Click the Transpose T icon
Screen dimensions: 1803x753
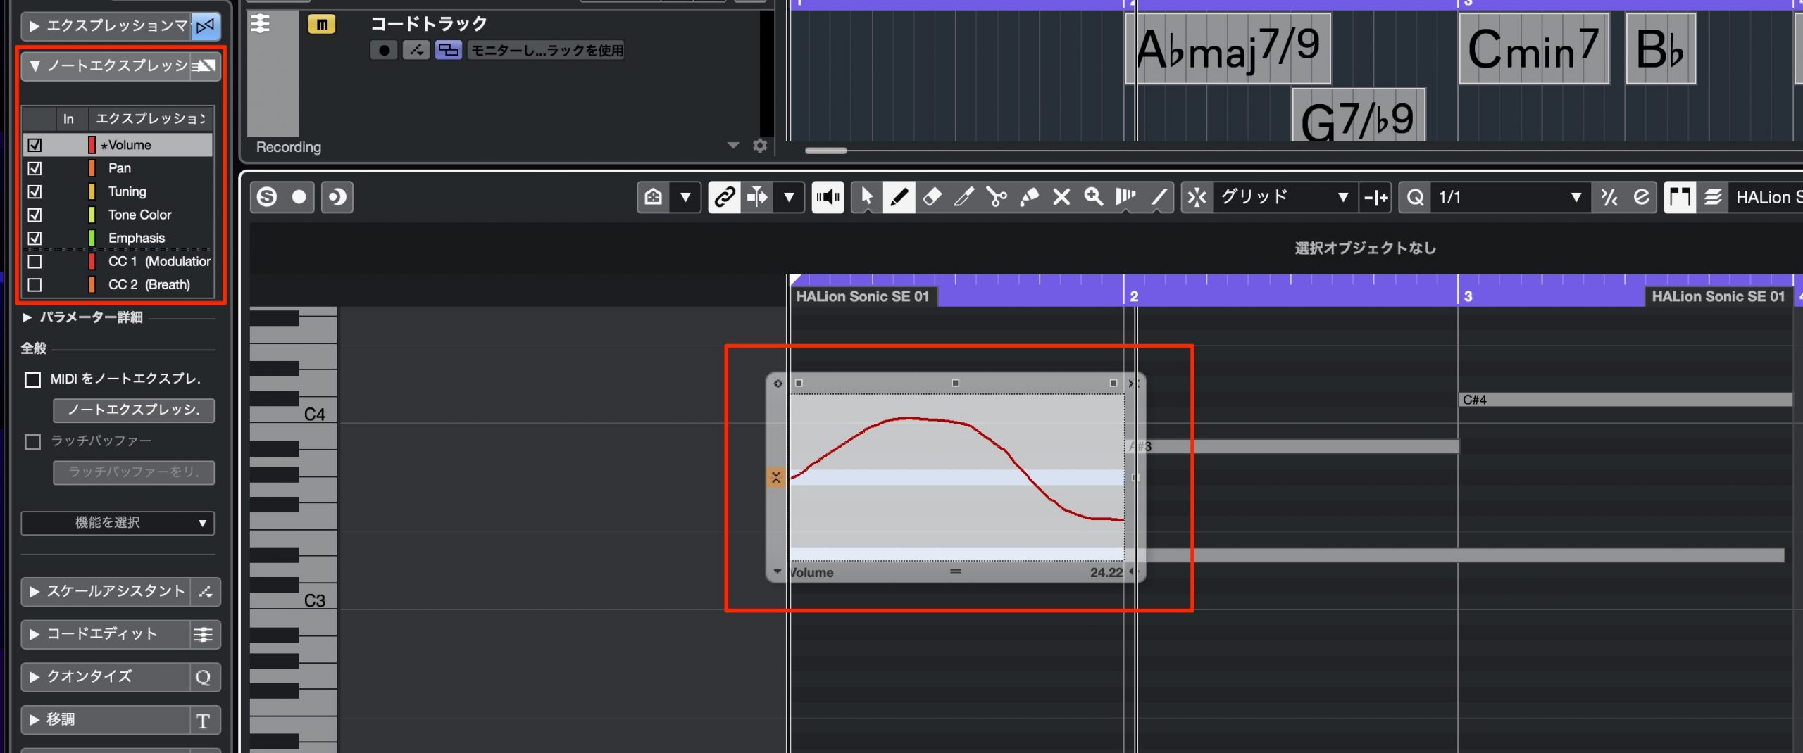click(x=204, y=721)
